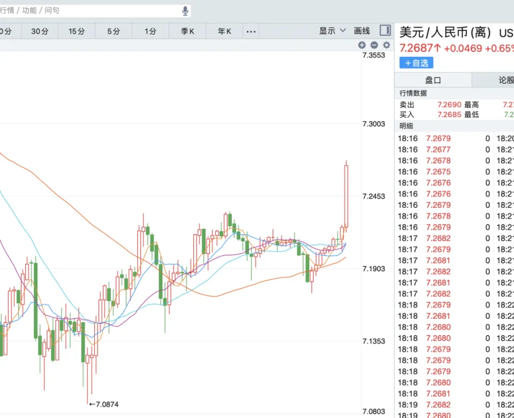Open more timeframes ellipsis menu

(x=251, y=31)
